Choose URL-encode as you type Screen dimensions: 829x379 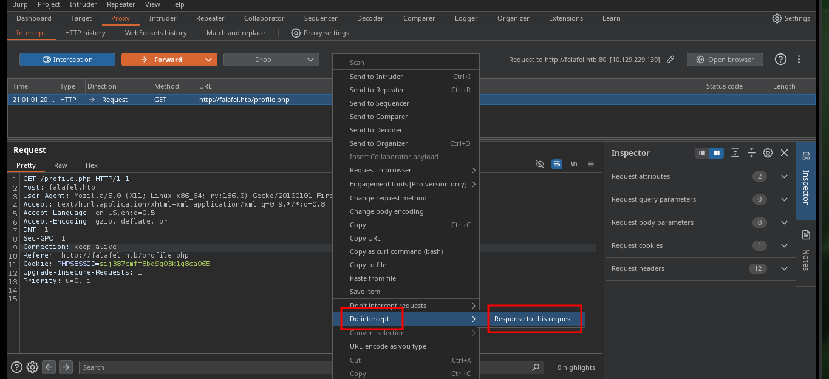406,346
